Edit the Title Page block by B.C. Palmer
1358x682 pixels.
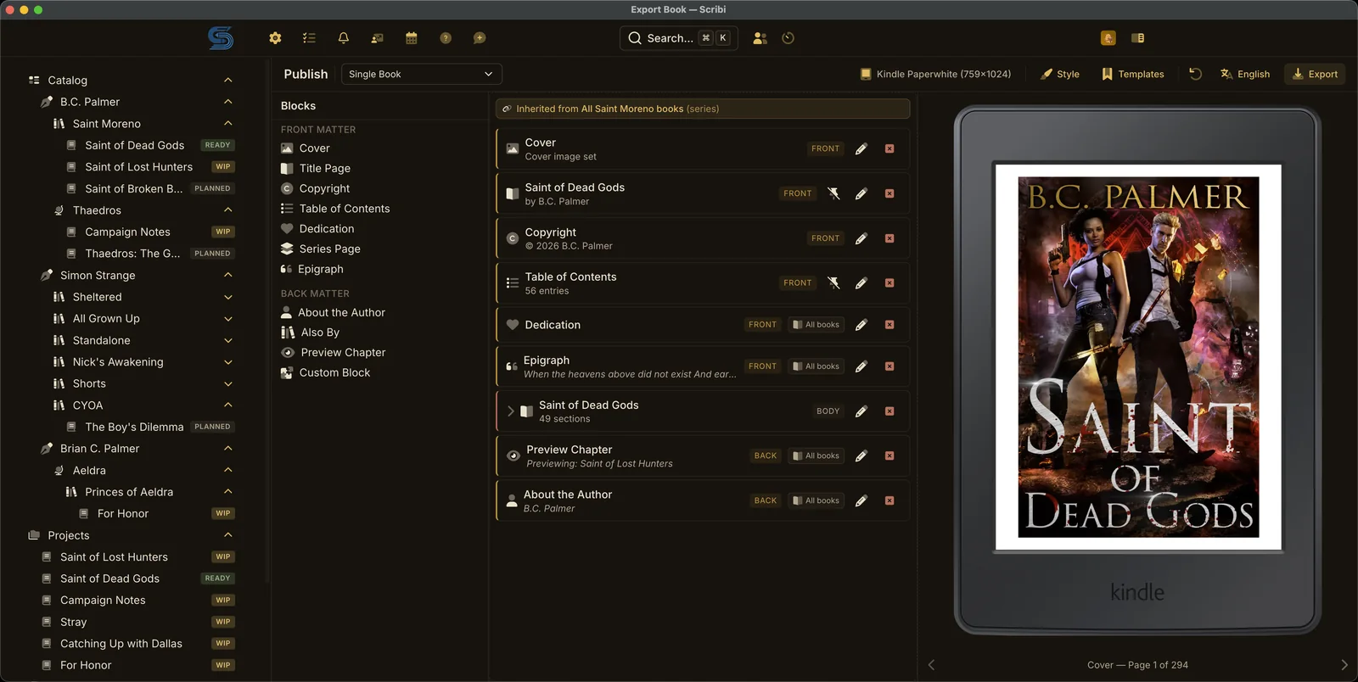click(861, 193)
